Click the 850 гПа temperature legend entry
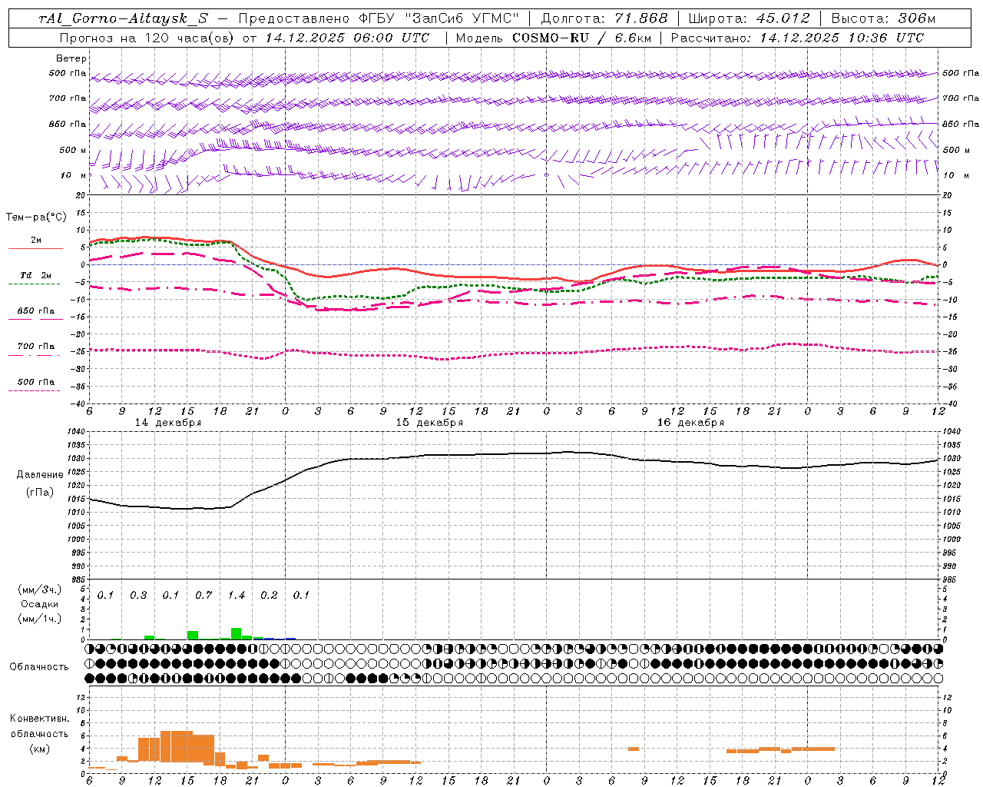Image resolution: width=983 pixels, height=787 pixels. [x=35, y=310]
